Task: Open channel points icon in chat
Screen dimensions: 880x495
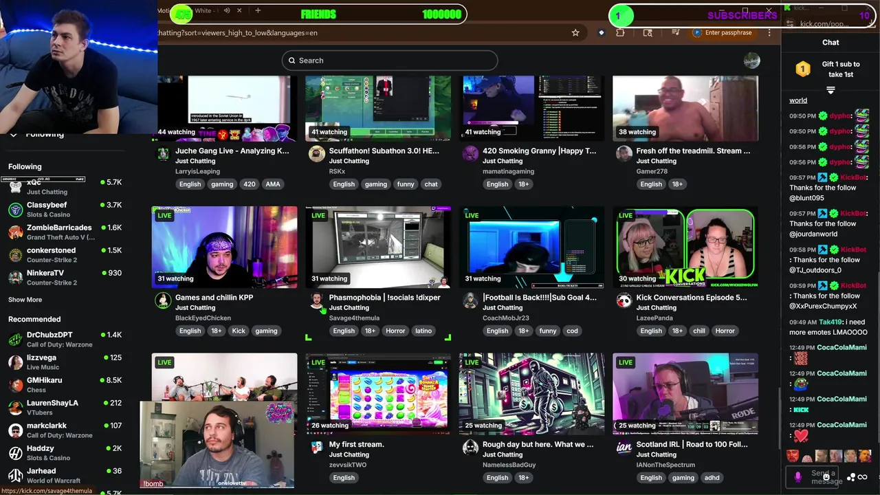Action: [851, 477]
